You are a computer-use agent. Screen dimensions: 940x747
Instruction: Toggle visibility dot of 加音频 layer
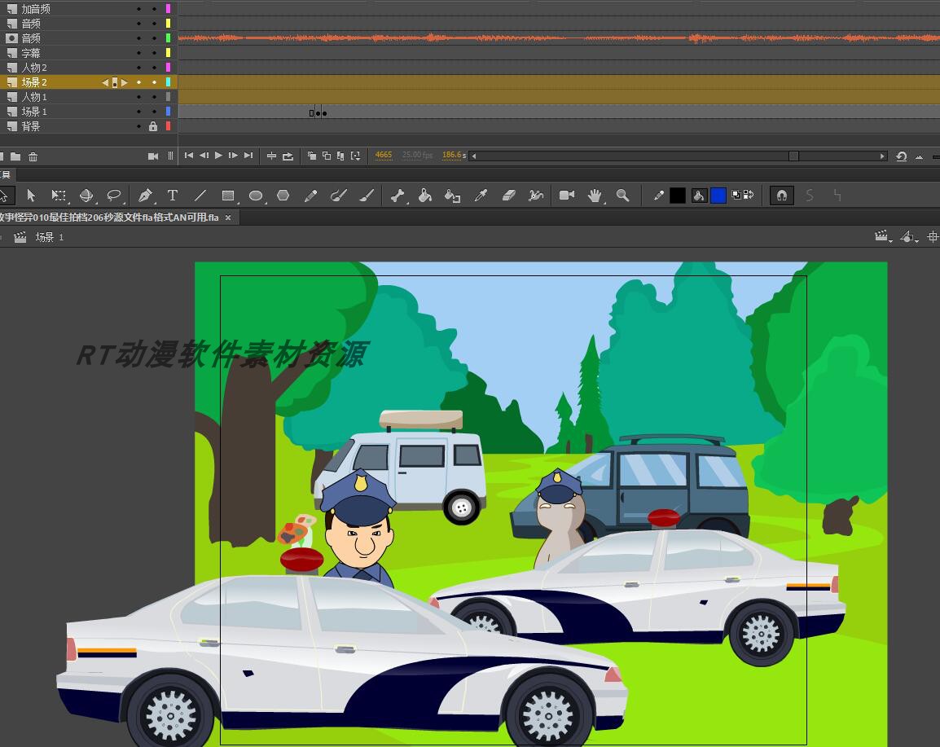(x=138, y=9)
